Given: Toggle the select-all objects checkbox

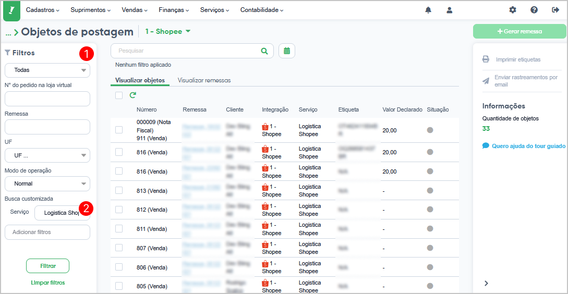Looking at the screenshot, I should tap(119, 95).
